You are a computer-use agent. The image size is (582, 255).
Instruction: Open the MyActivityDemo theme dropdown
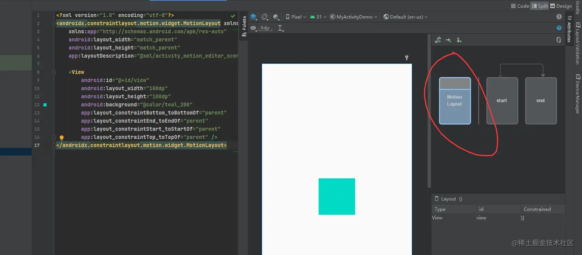tap(354, 17)
